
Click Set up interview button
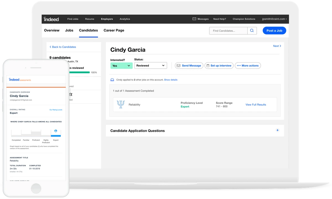click(x=219, y=66)
